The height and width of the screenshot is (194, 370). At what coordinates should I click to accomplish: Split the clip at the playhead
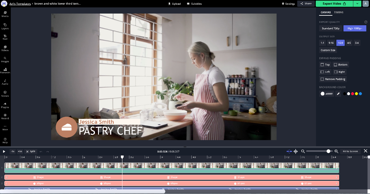point(31,151)
